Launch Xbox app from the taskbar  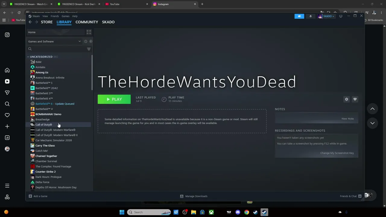[211, 212]
